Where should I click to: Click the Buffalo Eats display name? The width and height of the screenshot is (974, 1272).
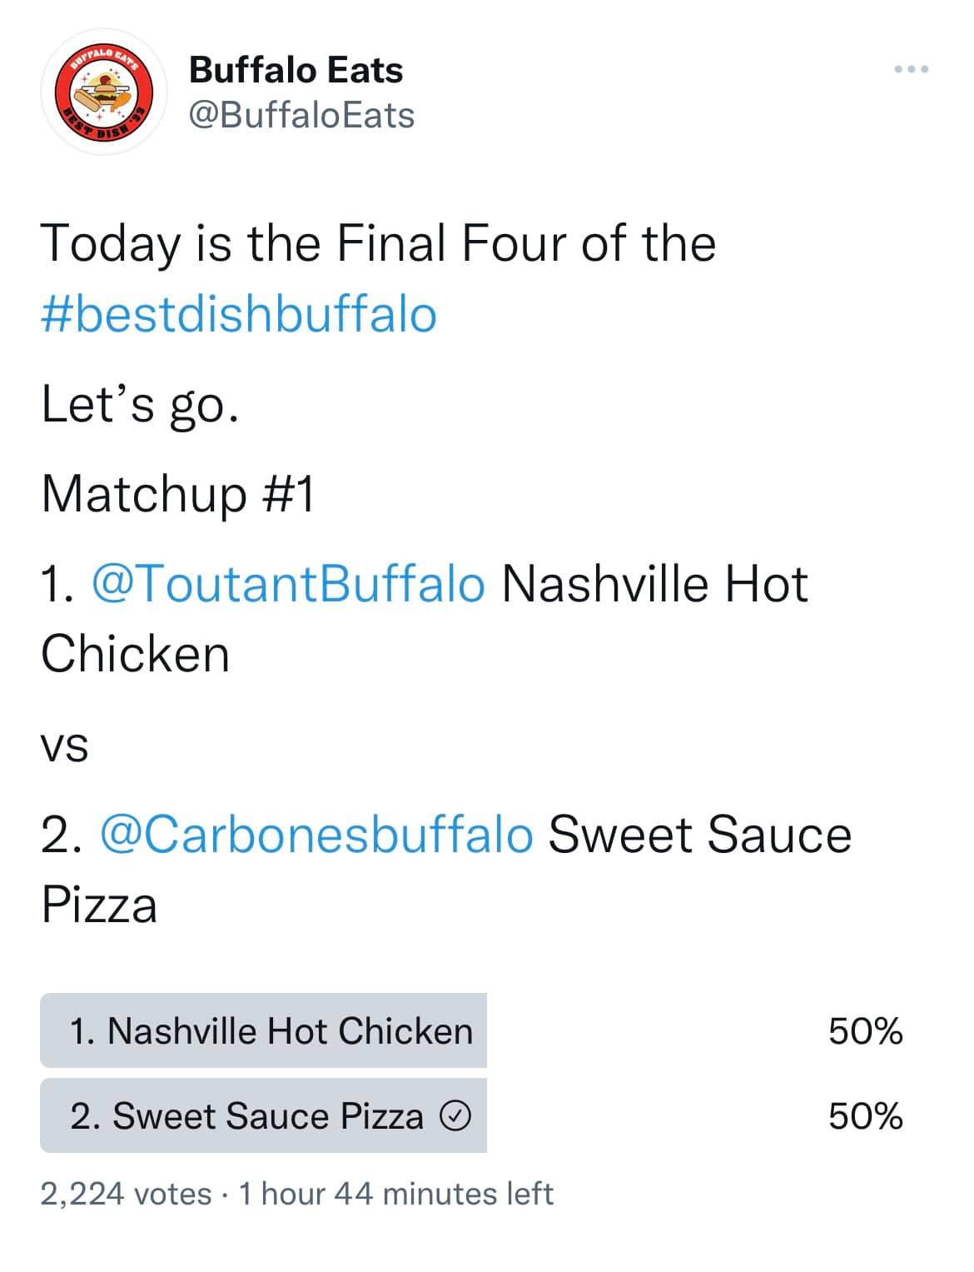(x=296, y=70)
